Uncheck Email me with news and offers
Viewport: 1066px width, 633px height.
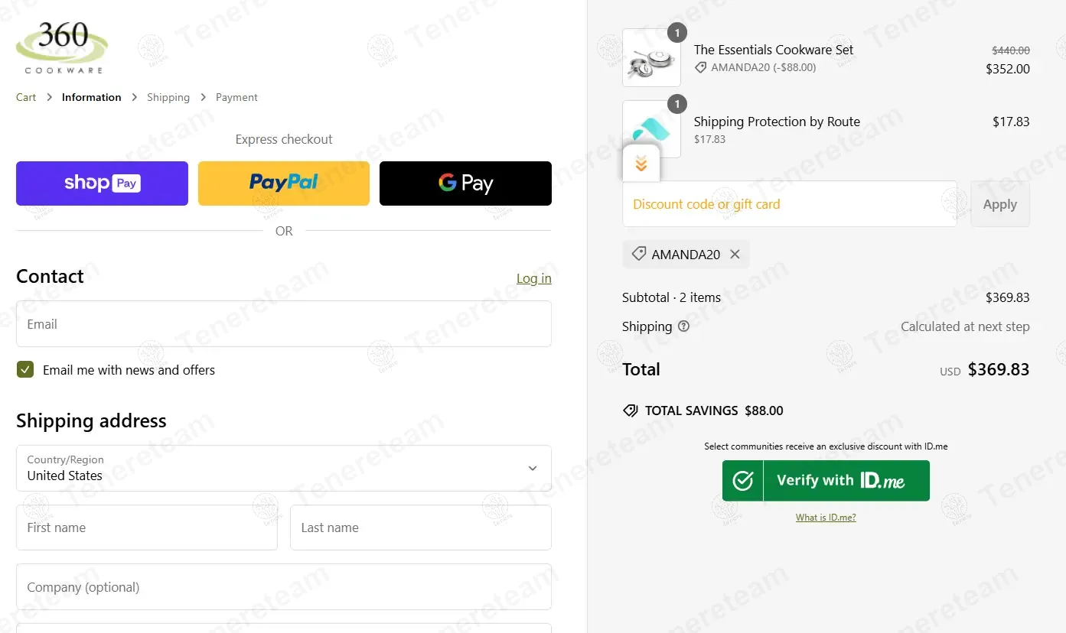tap(25, 370)
